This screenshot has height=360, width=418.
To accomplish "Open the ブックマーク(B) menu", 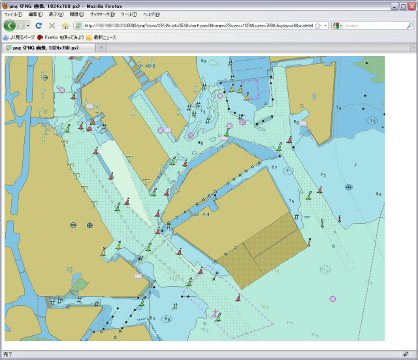I will point(102,14).
